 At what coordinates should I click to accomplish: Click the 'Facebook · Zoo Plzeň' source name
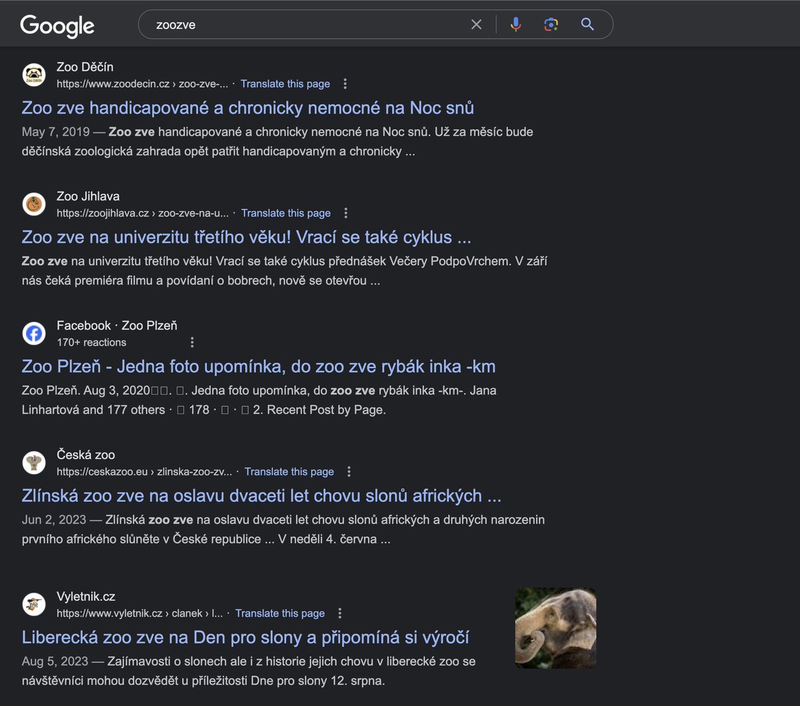(x=117, y=326)
